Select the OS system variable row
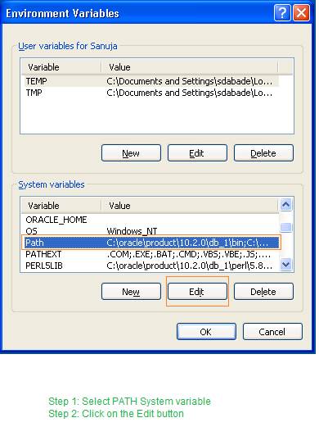Viewport: 319px width, 436px height. click(x=151, y=231)
